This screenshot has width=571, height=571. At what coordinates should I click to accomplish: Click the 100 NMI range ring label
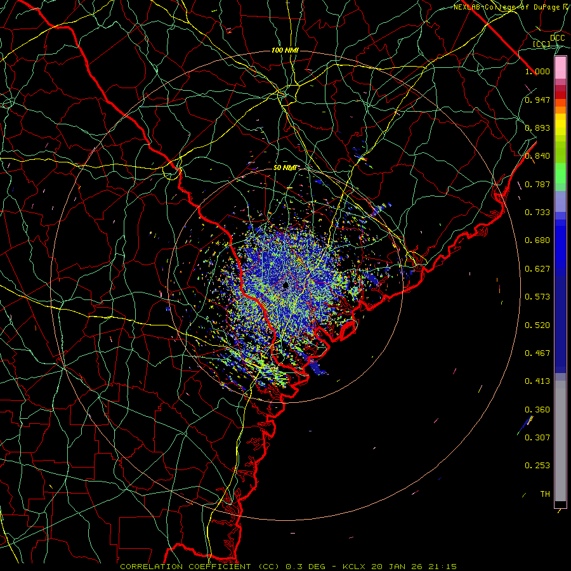pyautogui.click(x=285, y=50)
